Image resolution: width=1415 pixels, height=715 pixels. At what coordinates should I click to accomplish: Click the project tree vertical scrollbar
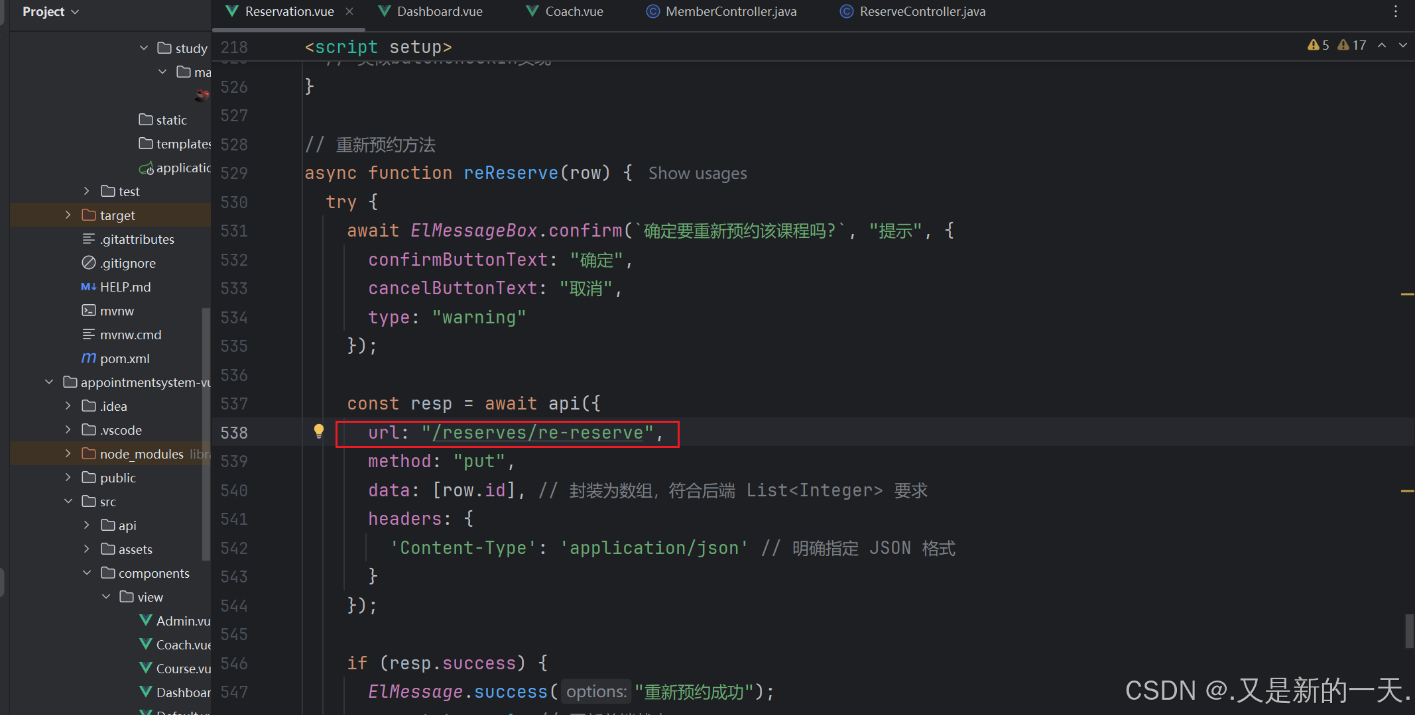pyautogui.click(x=206, y=434)
